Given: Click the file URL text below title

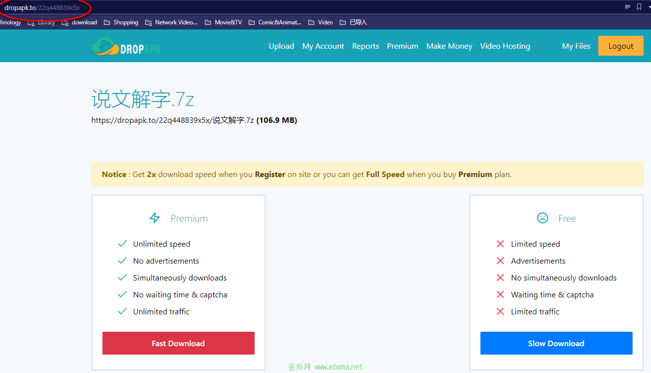Looking at the screenshot, I should tap(173, 120).
